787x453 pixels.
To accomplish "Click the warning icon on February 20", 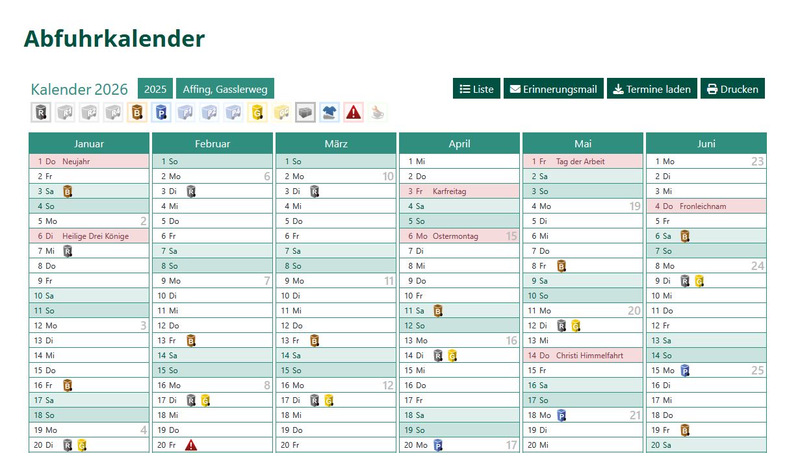I will pyautogui.click(x=190, y=445).
